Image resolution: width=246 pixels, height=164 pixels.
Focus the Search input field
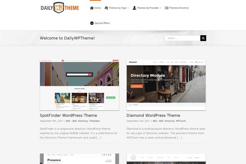tap(182, 38)
